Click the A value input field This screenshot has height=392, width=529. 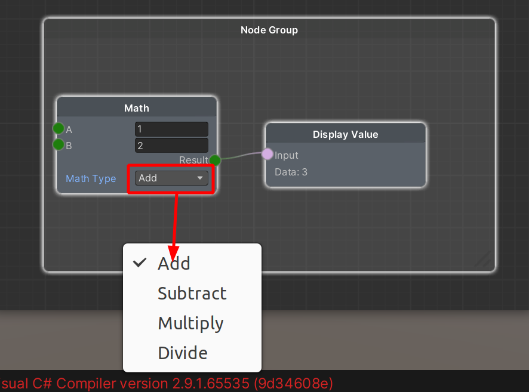click(171, 129)
